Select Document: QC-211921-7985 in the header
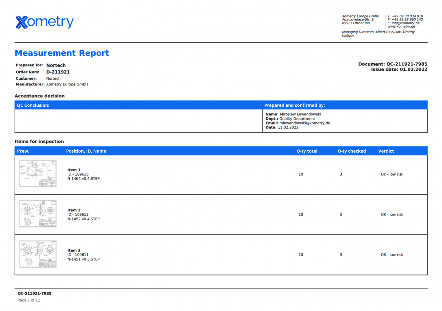The height and width of the screenshot is (311, 442). click(x=393, y=64)
